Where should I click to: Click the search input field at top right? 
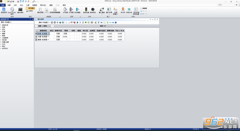[226, 5]
